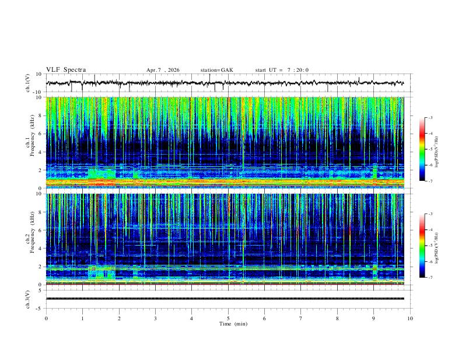Click the "ch.1(V)" waveform axis label
462x357 pixels.
[x=28, y=83]
